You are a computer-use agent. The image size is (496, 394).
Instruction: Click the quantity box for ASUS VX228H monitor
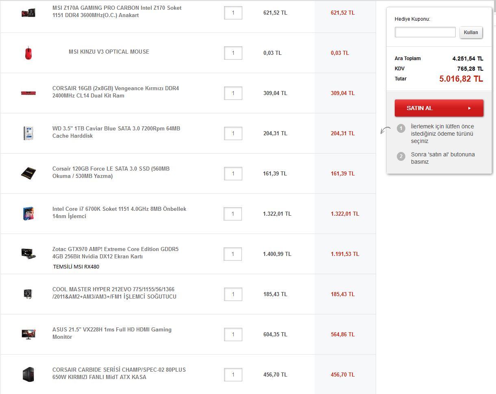point(233,334)
